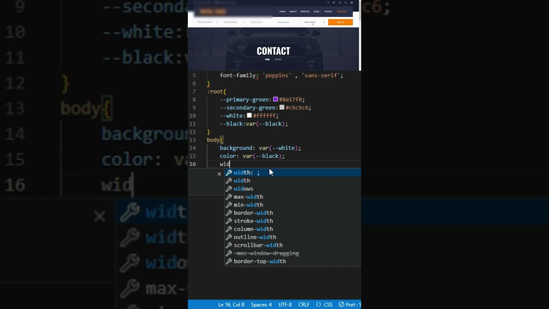
Task: Click wrench icon beside 'widows' suggestion
Action: 229,189
